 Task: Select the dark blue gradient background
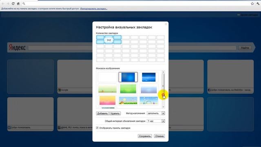128,77
